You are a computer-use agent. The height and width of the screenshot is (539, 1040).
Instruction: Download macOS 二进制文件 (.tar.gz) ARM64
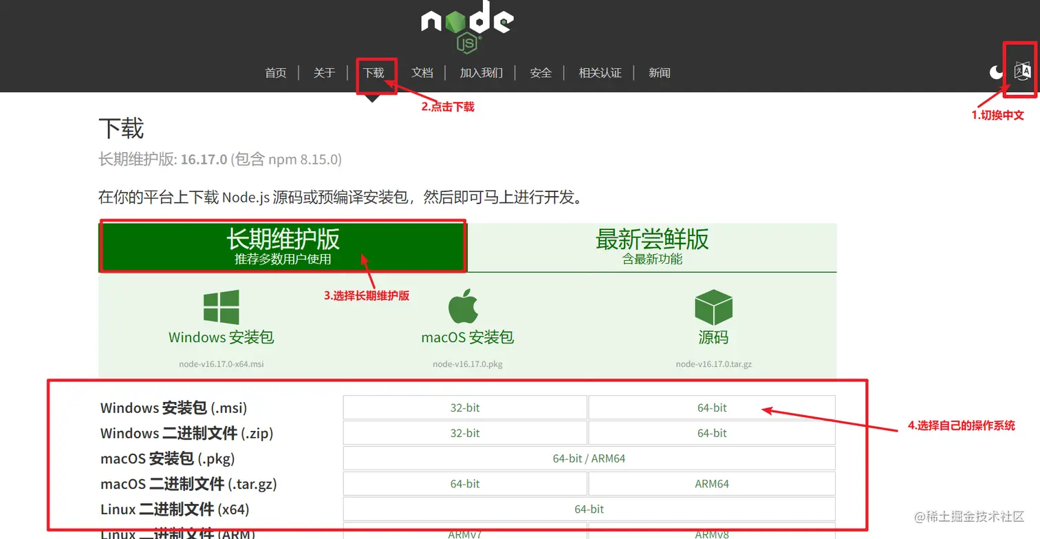click(712, 484)
